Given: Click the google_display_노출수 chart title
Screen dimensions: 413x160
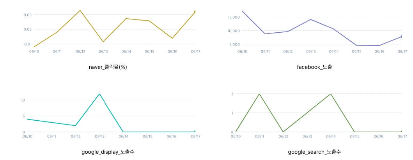Looking at the screenshot, I should coord(108,152).
